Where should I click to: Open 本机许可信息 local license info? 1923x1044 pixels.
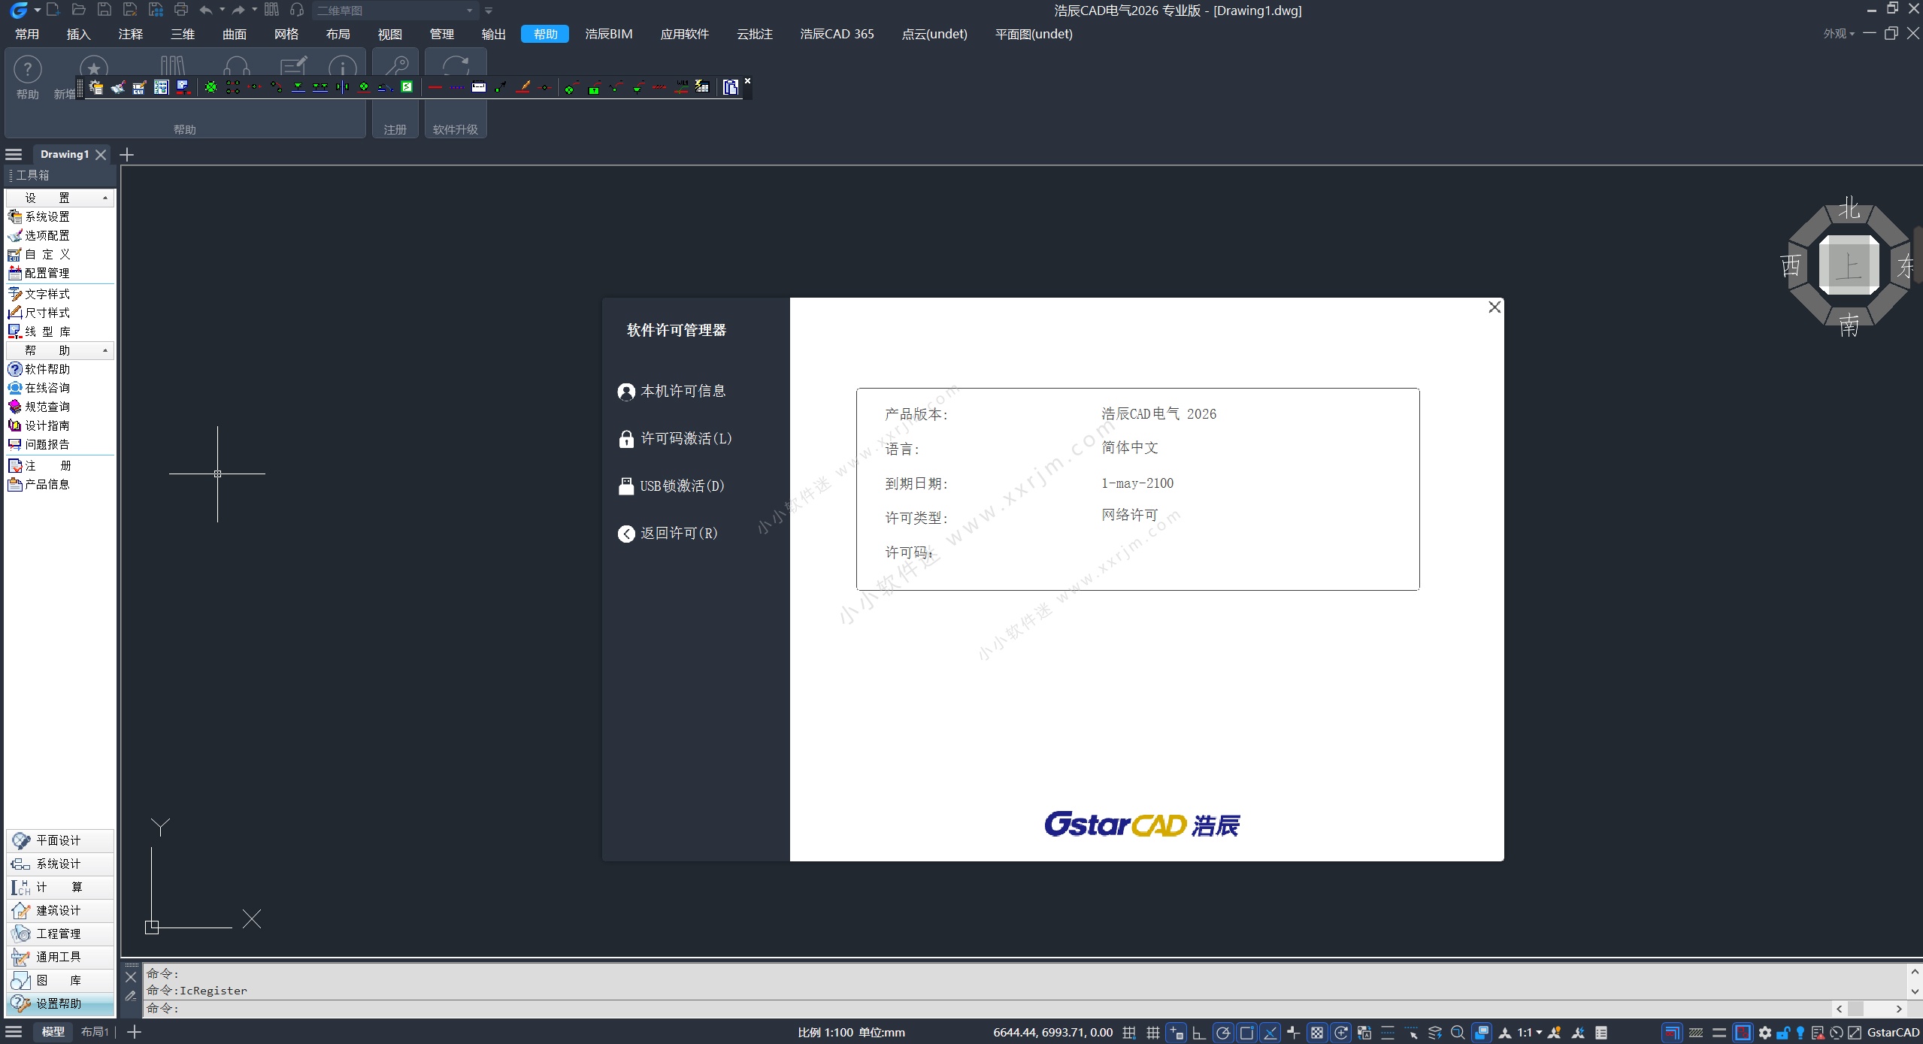(x=682, y=392)
